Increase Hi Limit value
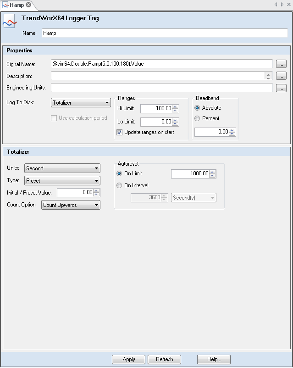The width and height of the screenshot is (293, 368). 175,106
